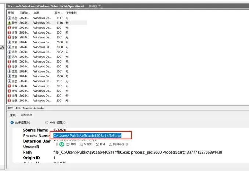Click the info icon of event 2002
249x171 pixels.
tap(10, 52)
